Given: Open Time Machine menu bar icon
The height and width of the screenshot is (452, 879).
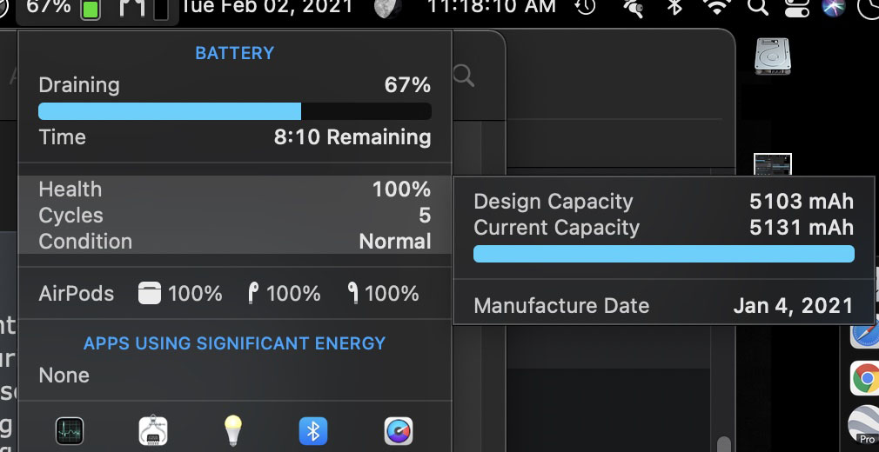Looking at the screenshot, I should pyautogui.click(x=585, y=7).
